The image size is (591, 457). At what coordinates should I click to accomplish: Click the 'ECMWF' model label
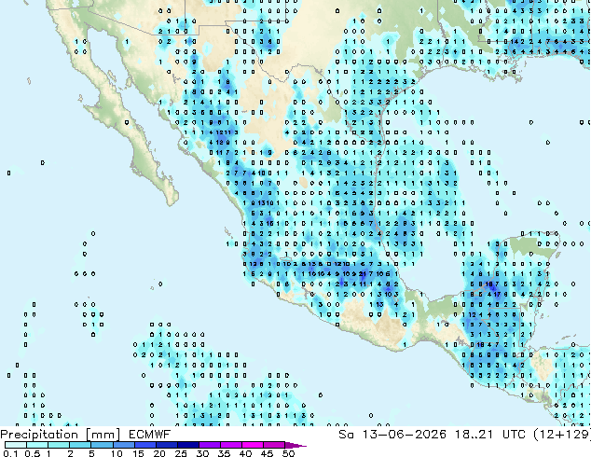click(x=149, y=435)
